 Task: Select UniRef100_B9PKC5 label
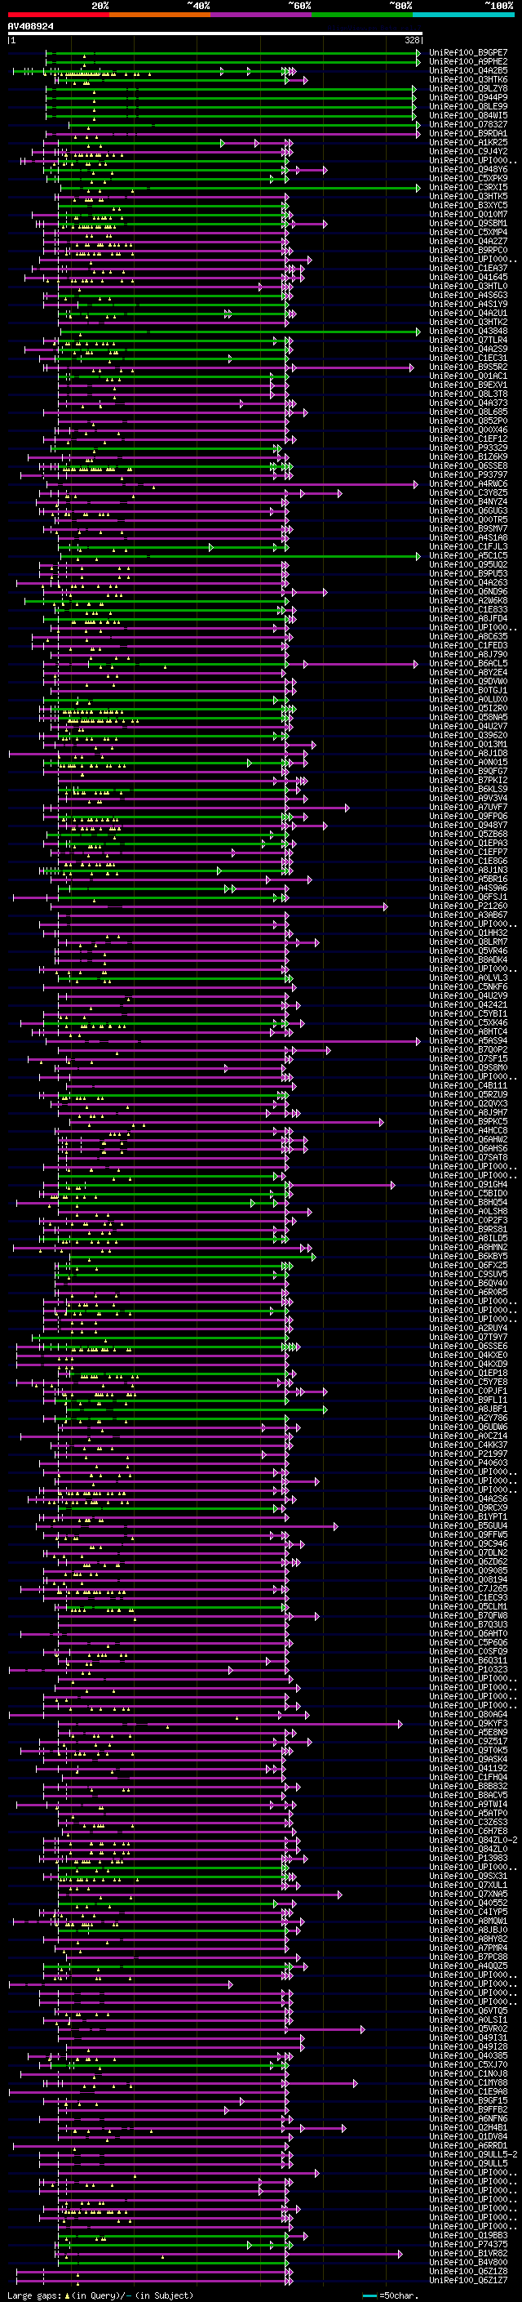[468, 1121]
